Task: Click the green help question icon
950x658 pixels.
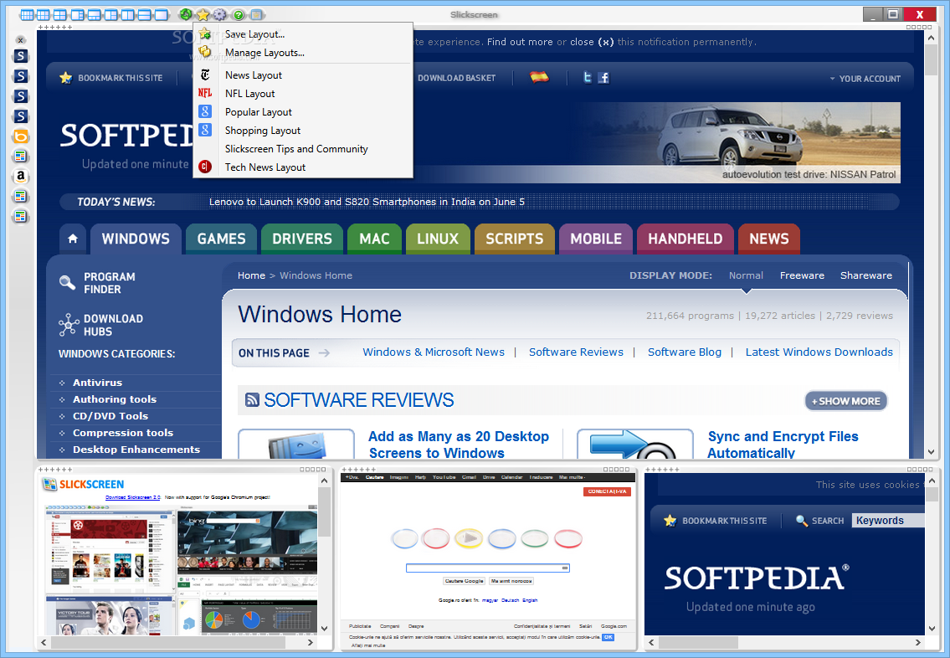Action: pyautogui.click(x=239, y=14)
